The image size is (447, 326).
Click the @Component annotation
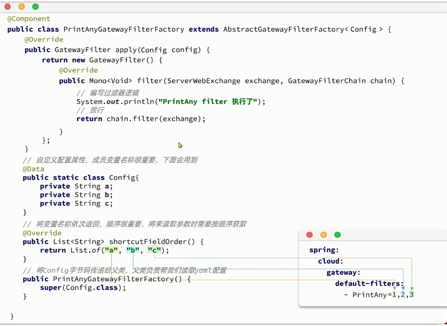click(x=28, y=19)
